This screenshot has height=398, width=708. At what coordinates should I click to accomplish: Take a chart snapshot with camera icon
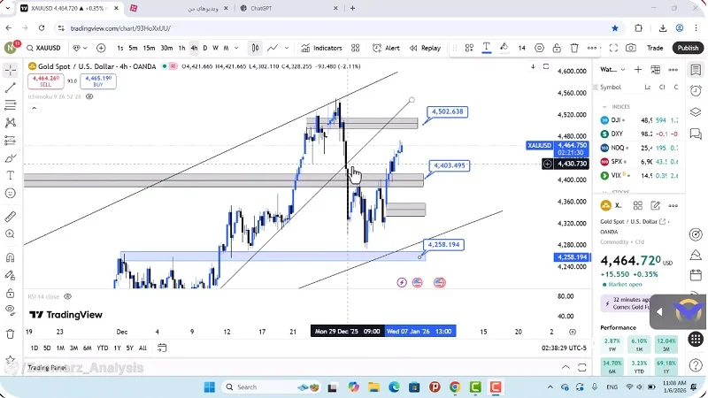631,48
